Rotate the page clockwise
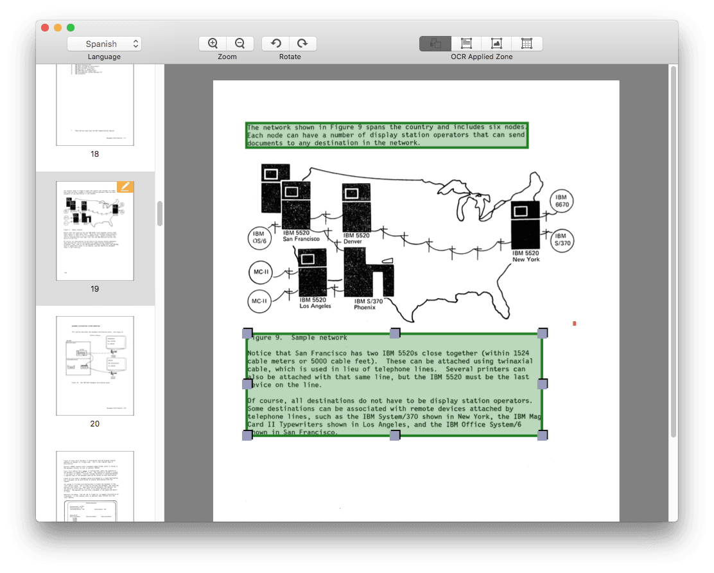This screenshot has height=573, width=714. click(303, 43)
